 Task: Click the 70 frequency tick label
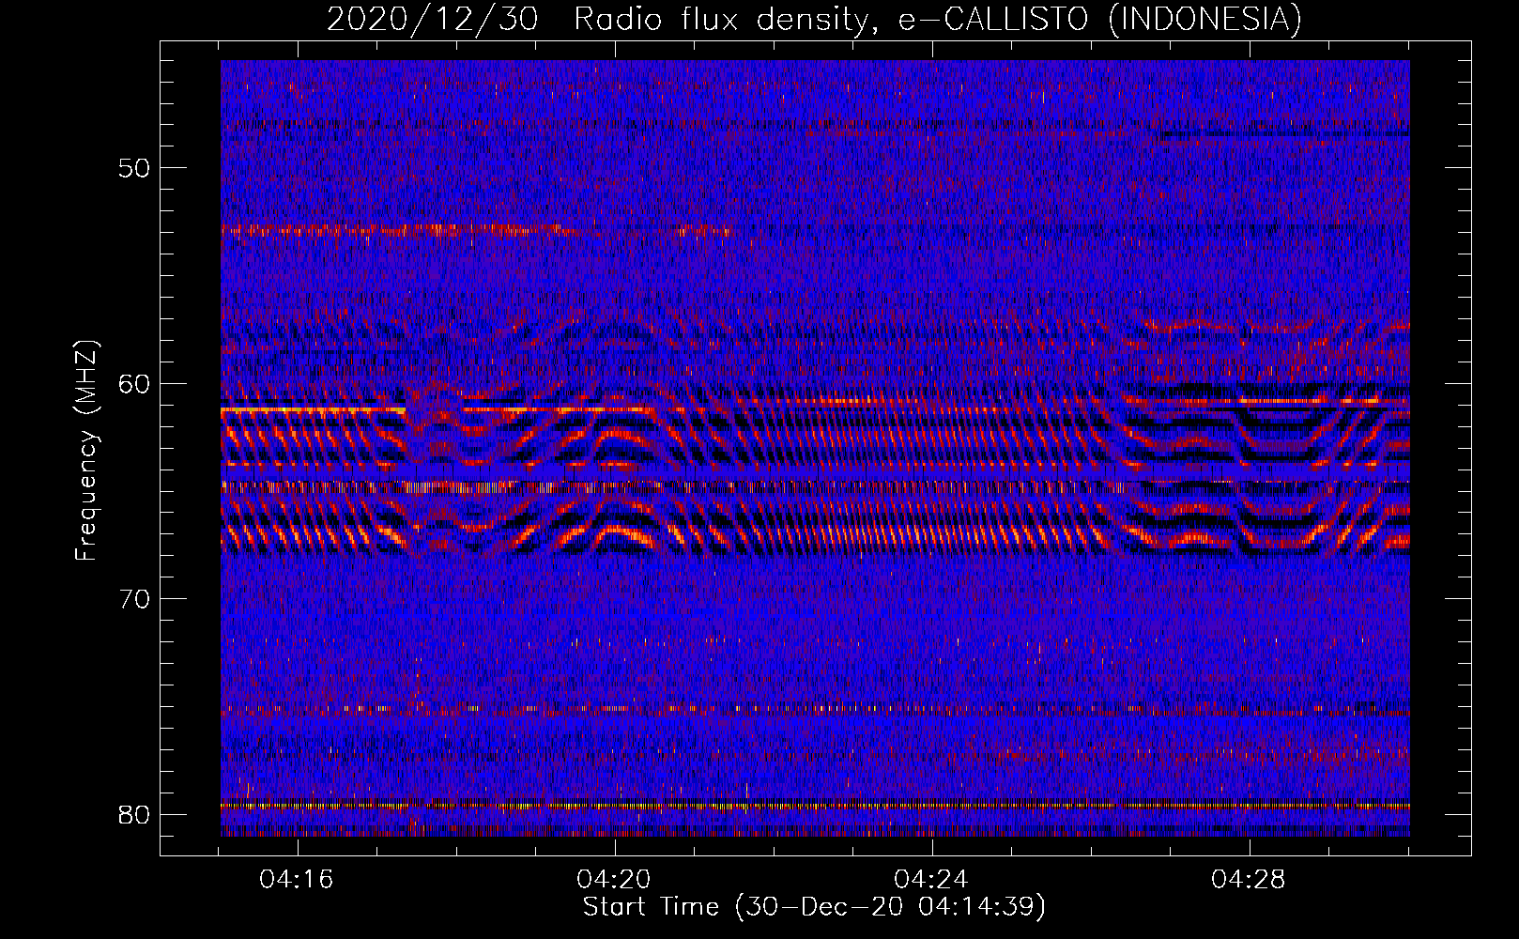tap(135, 599)
